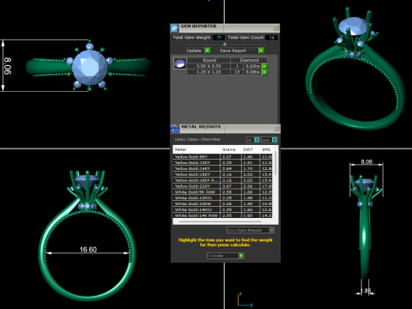Click the 0.62tw weight cell
412x309 pixels.
[252, 66]
